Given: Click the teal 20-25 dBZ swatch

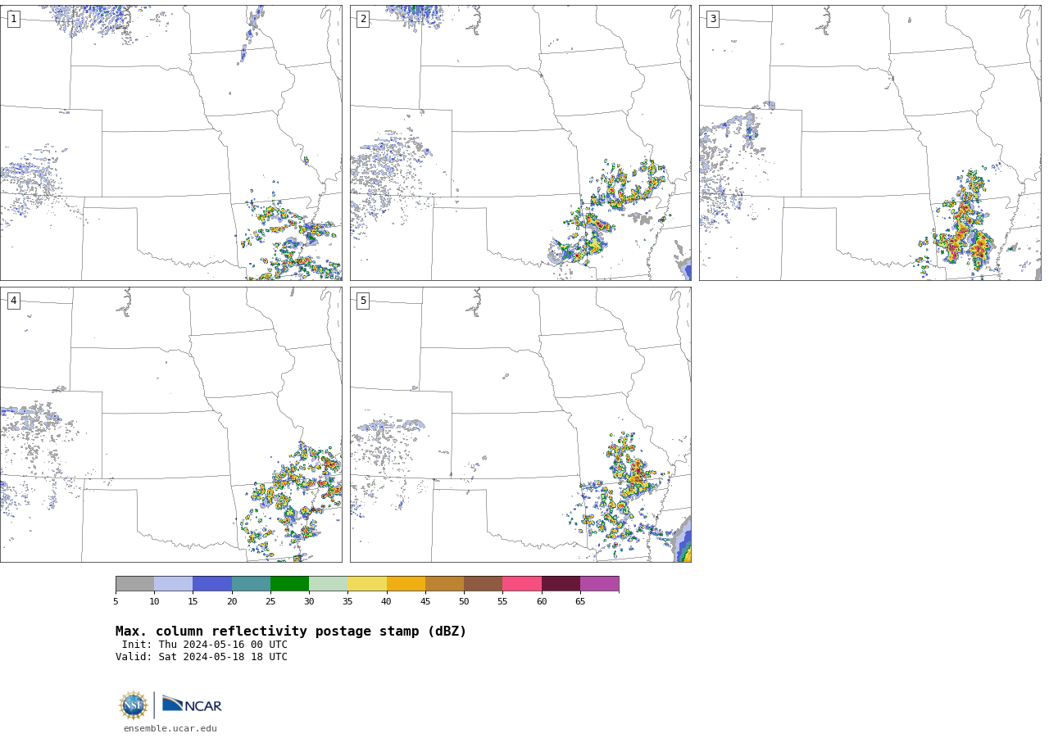Looking at the screenshot, I should click(x=251, y=584).
